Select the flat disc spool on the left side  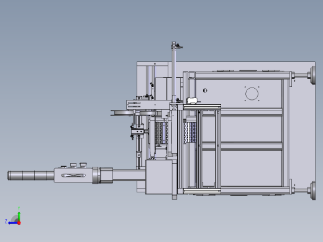(x=122, y=113)
